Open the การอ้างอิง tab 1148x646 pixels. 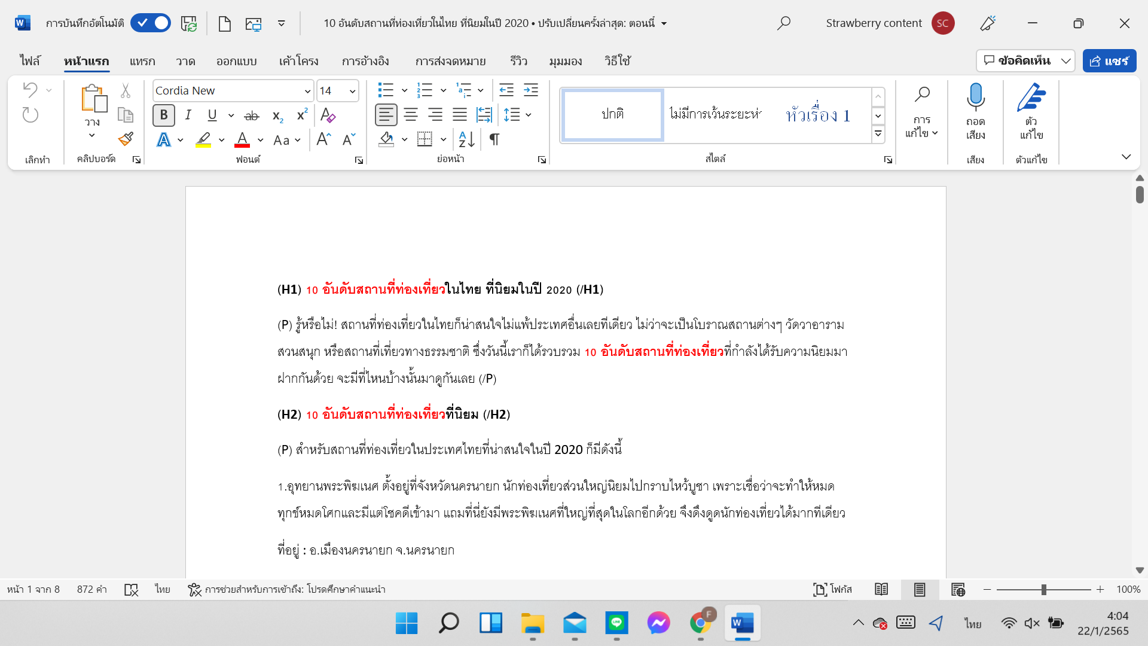tap(366, 61)
